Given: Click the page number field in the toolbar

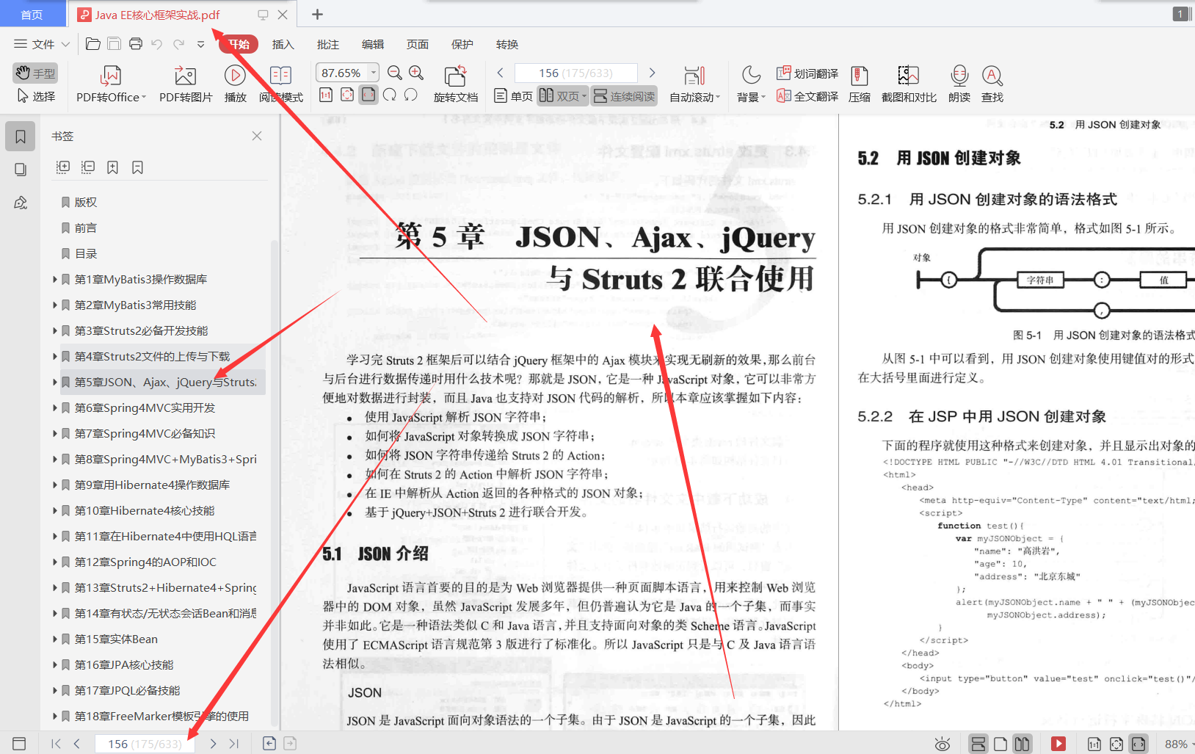Looking at the screenshot, I should click(x=575, y=73).
